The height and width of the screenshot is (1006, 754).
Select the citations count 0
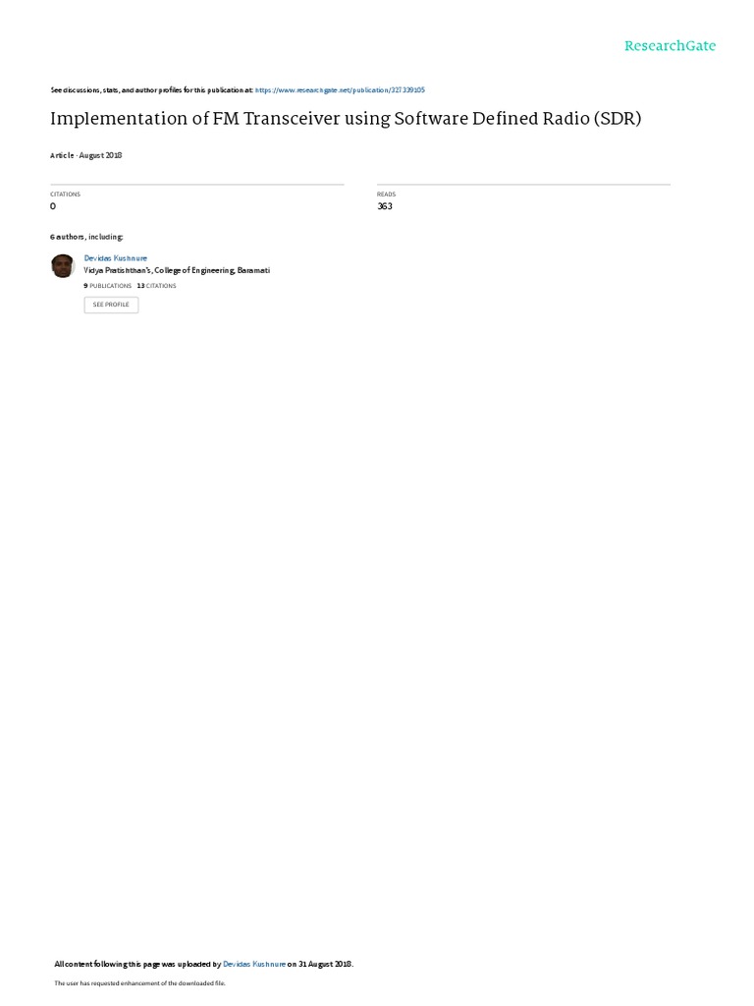pos(53,206)
